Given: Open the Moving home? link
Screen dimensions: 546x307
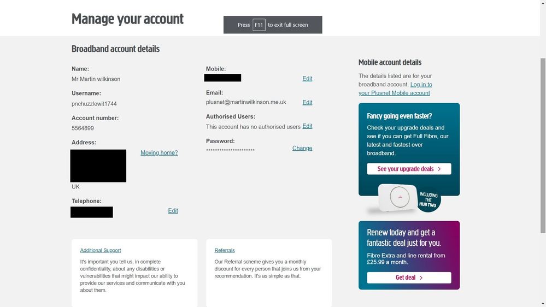Looking at the screenshot, I should tap(159, 152).
